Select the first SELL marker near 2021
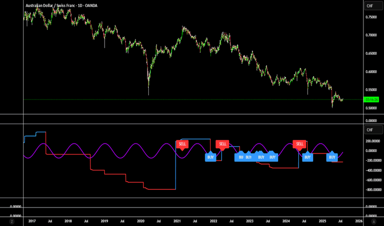 click(183, 144)
